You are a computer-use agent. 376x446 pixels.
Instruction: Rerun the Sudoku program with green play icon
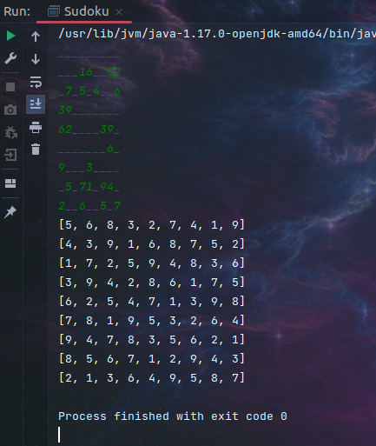coord(10,36)
